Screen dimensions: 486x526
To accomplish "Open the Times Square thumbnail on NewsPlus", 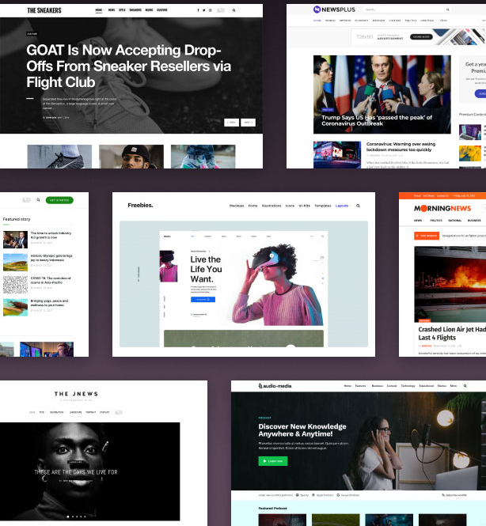I will point(337,155).
